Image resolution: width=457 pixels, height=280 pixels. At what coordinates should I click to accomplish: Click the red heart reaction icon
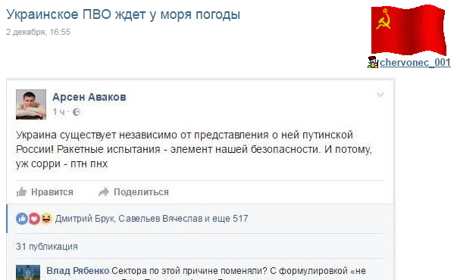click(x=34, y=219)
